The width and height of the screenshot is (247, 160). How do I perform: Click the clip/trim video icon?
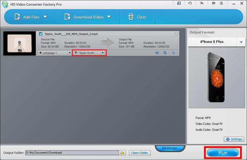point(157,53)
